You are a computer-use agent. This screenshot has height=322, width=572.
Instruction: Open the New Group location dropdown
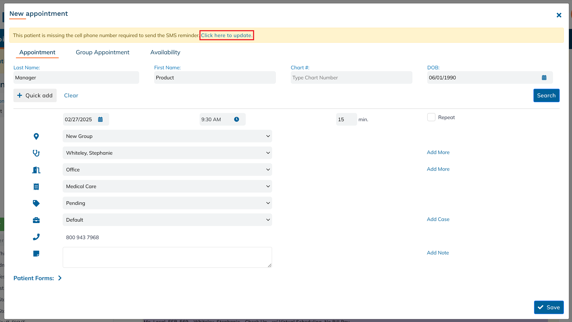(167, 136)
